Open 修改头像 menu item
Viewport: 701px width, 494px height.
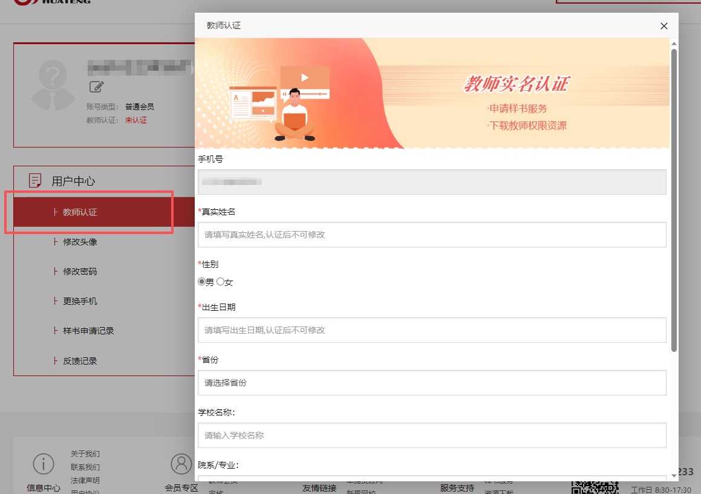(80, 242)
